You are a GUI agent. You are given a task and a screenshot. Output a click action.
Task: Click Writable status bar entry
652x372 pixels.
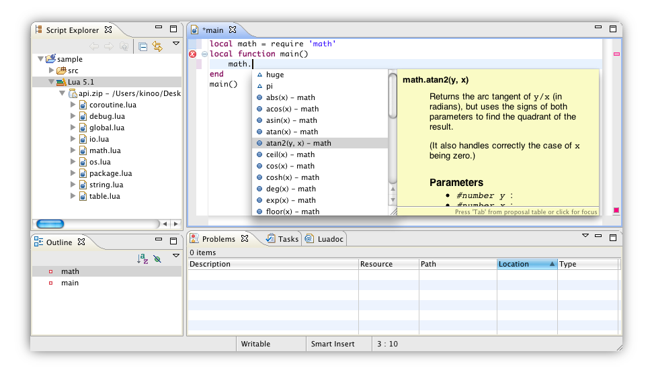coord(255,344)
